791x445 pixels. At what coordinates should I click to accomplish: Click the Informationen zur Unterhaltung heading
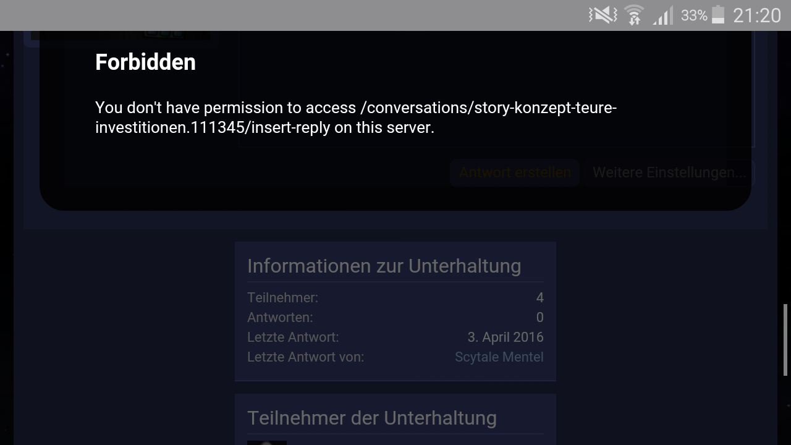pyautogui.click(x=384, y=266)
